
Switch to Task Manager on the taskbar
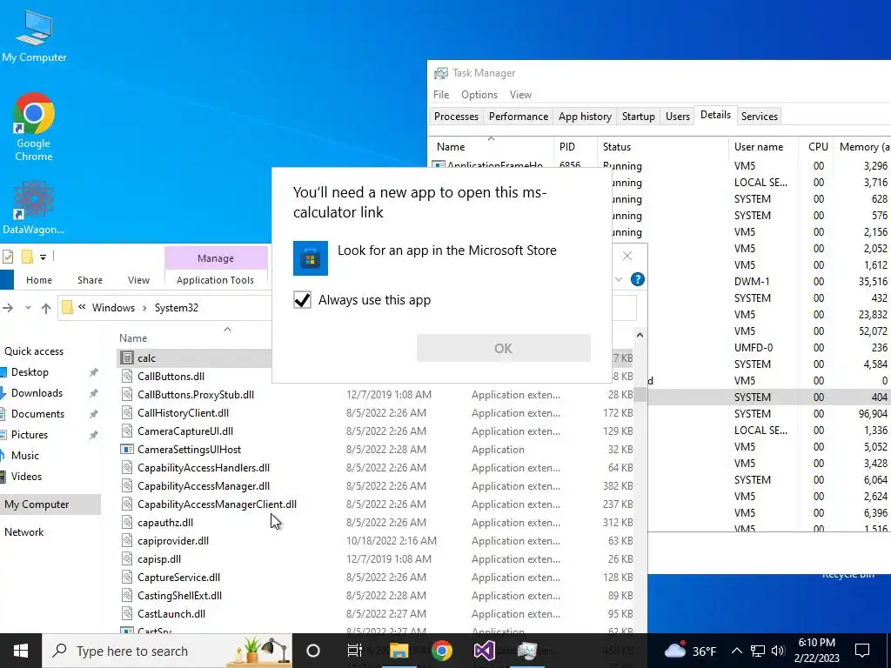[527, 651]
